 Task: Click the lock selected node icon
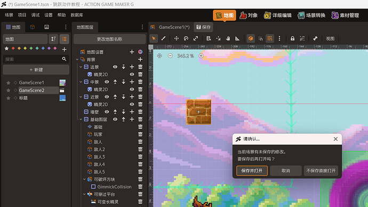click(x=292, y=38)
